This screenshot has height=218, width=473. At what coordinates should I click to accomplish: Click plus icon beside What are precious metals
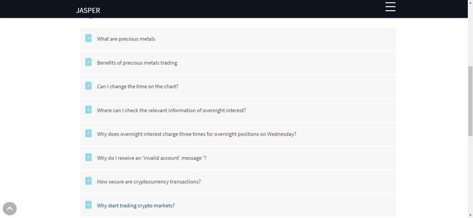pos(88,39)
